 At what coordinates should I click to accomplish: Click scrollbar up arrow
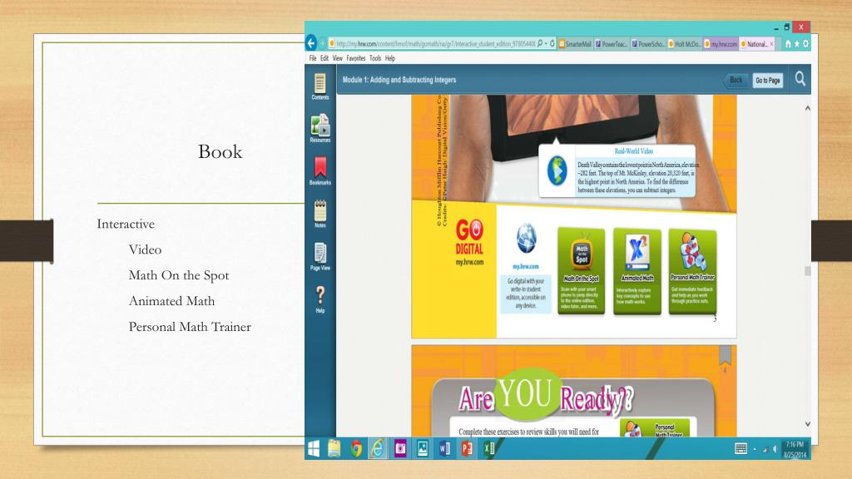(x=807, y=108)
